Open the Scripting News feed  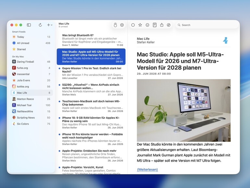[x=31, y=118]
